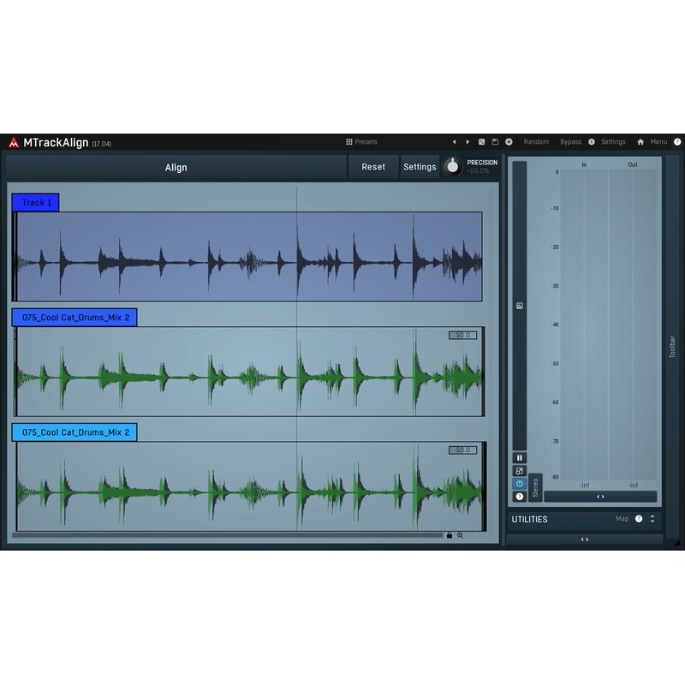
Task: Click the Random button in top bar
Action: coord(536,142)
